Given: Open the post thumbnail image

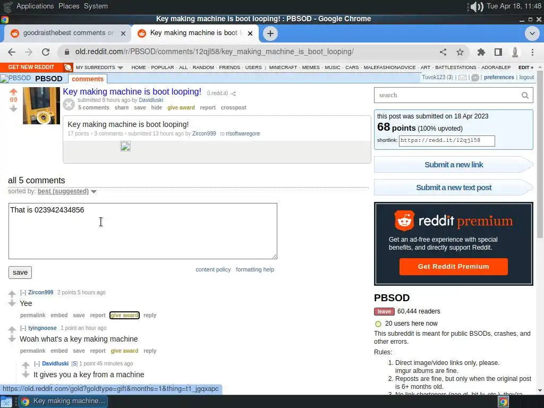Looking at the screenshot, I should click(x=41, y=106).
